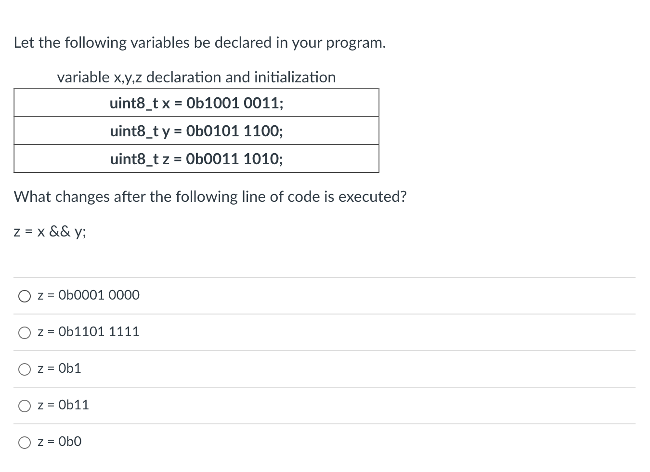Select the radio button for z = 0b1
The width and height of the screenshot is (650, 472).
click(x=24, y=369)
